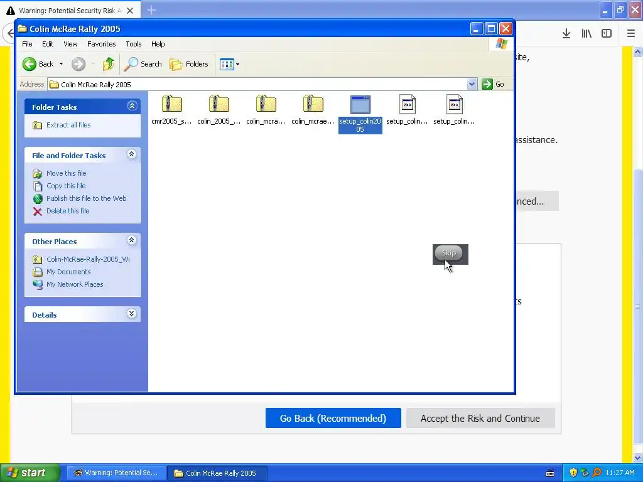Open the Views dropdown button
The height and width of the screenshot is (482, 643).
[x=229, y=65]
